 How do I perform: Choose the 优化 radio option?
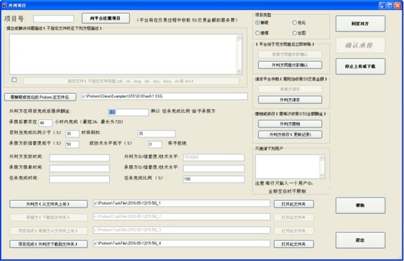coord(293,22)
